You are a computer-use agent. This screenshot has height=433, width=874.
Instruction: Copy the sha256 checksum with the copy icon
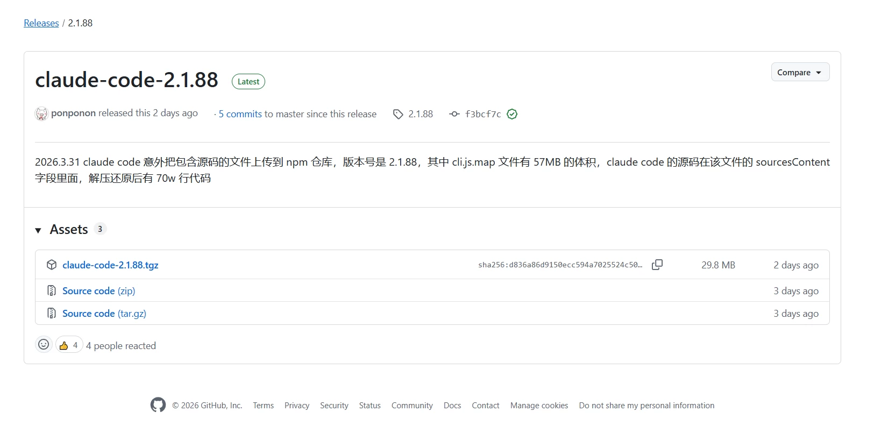(x=657, y=265)
